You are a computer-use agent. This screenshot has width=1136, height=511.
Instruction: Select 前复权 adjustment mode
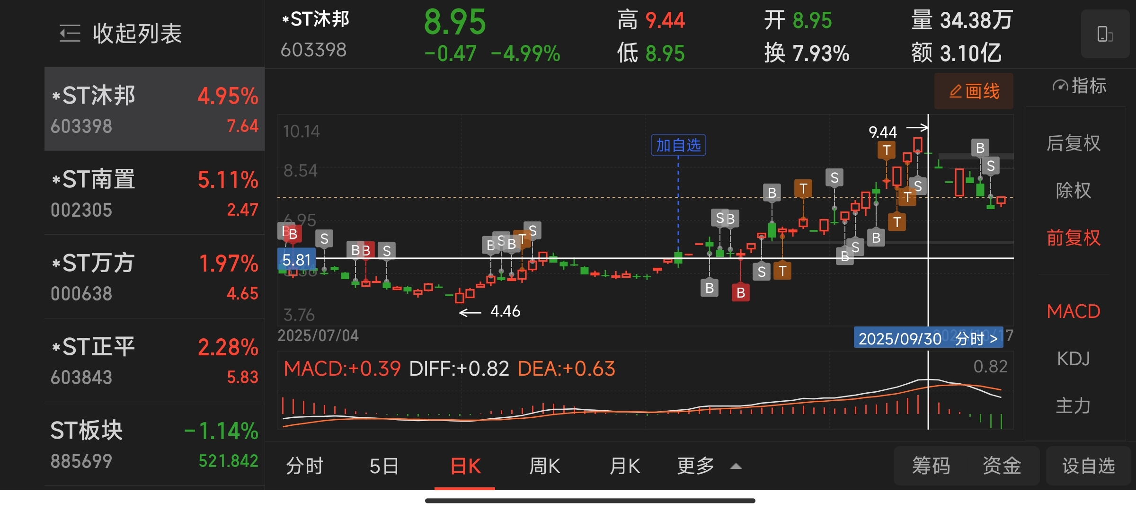[1073, 238]
